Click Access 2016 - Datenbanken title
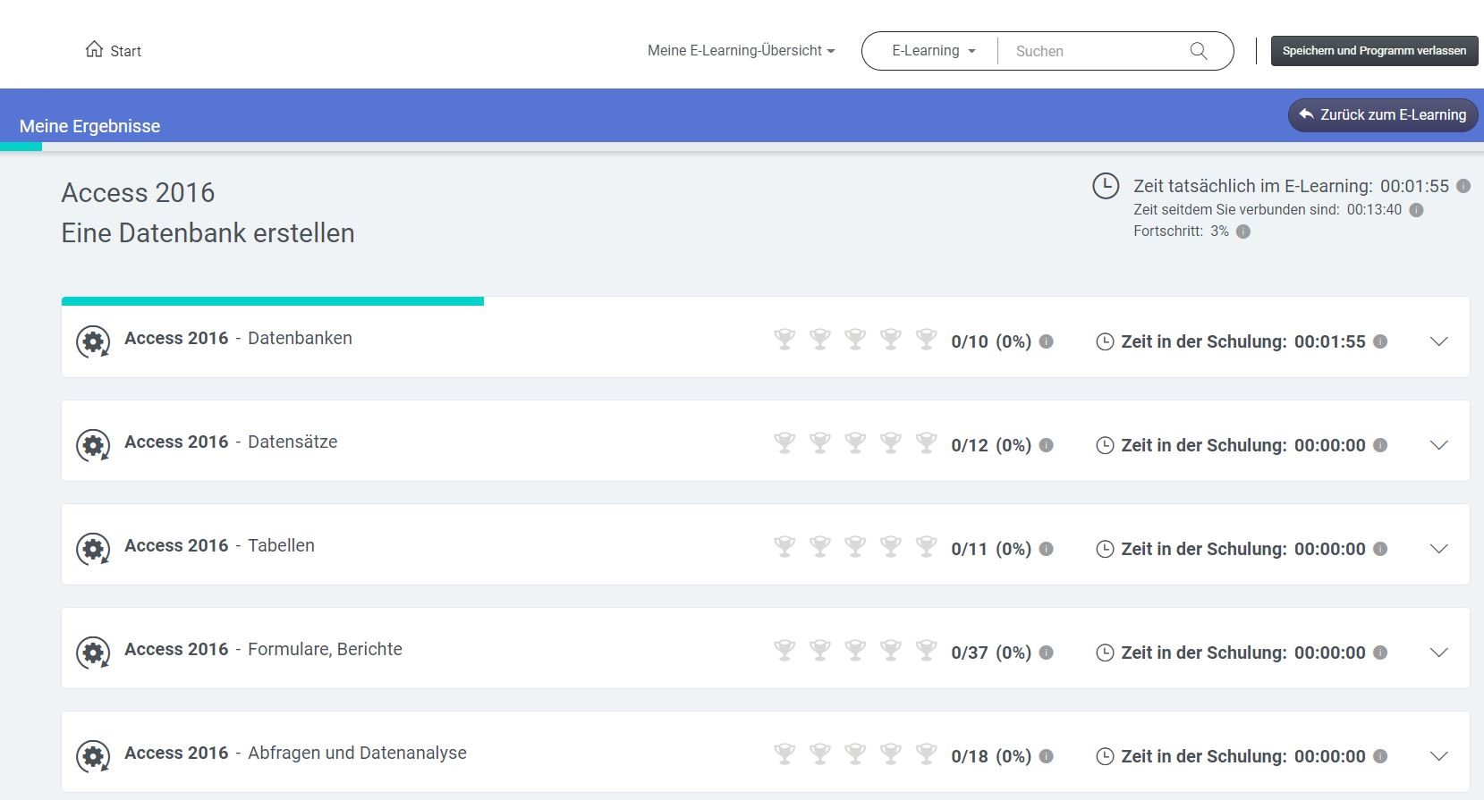1484x800 pixels. [238, 338]
